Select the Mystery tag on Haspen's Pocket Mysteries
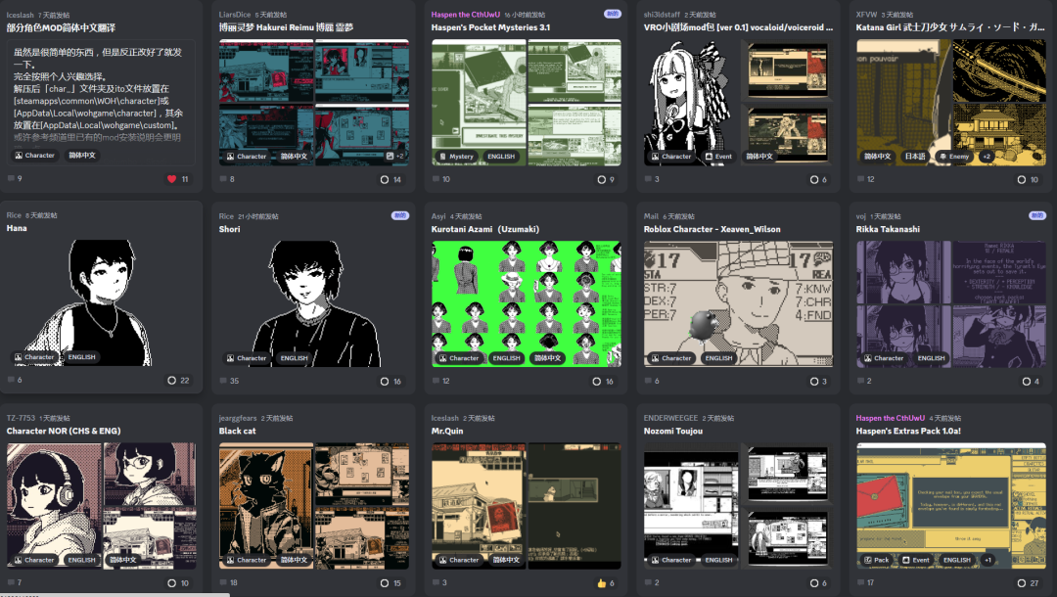The width and height of the screenshot is (1057, 597). coord(456,157)
